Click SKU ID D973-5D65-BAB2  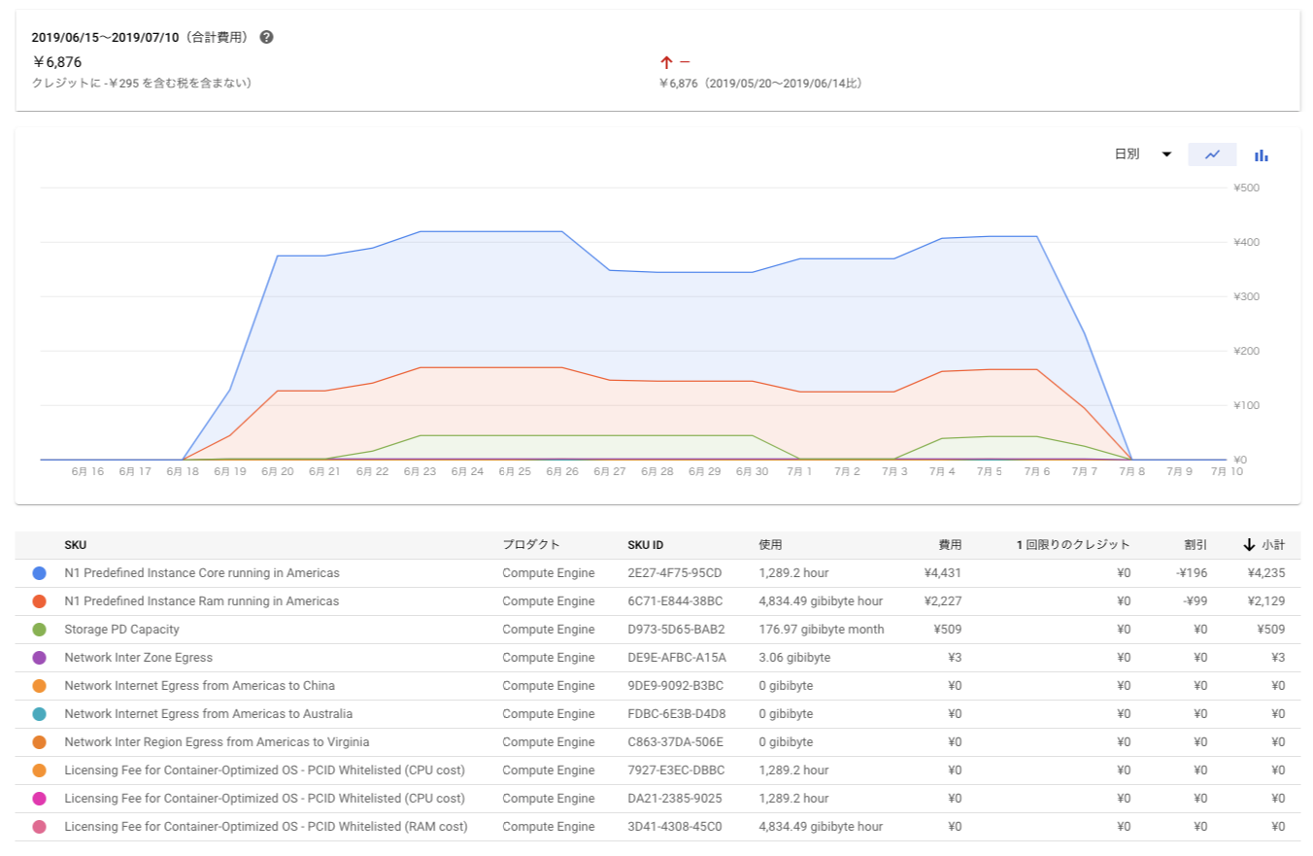(x=676, y=630)
